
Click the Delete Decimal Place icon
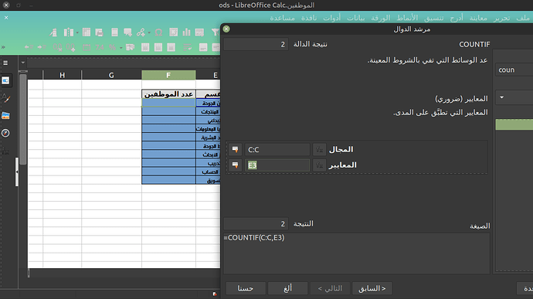[x=57, y=47]
